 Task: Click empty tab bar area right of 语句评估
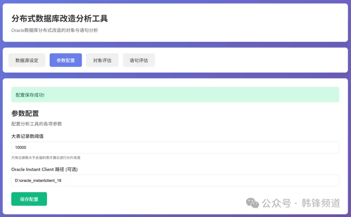point(247,60)
